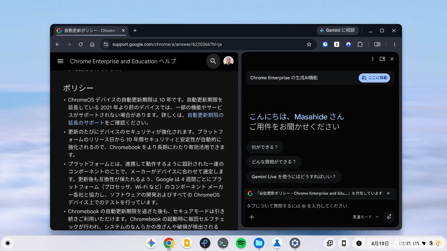The image size is (447, 251).
Task: Open Chrome three-dot main menu
Action: pyautogui.click(x=394, y=44)
